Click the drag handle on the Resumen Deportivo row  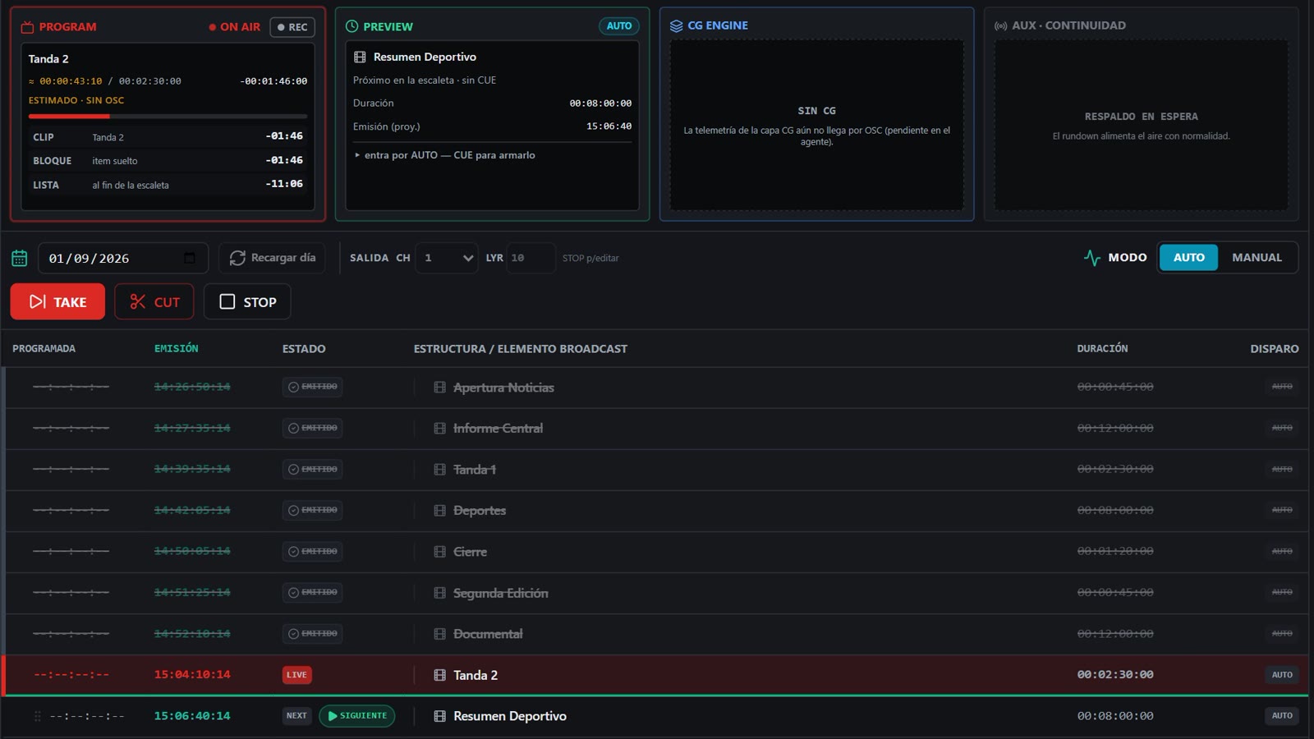click(x=37, y=716)
